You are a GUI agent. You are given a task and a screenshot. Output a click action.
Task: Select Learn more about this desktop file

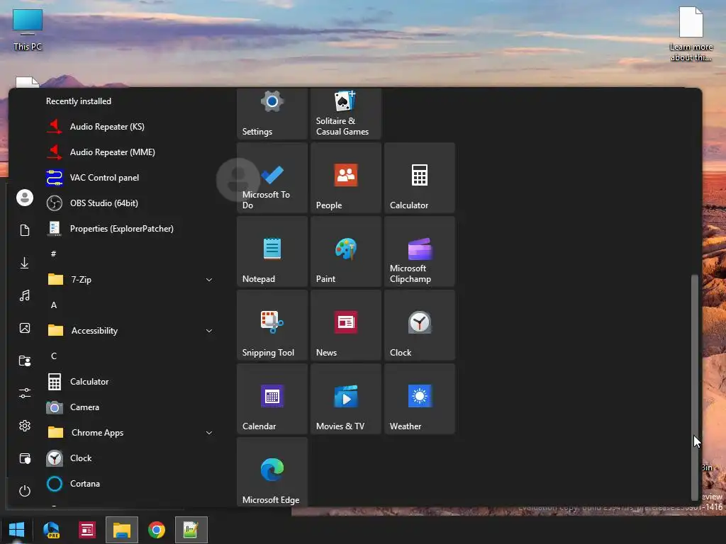(691, 34)
